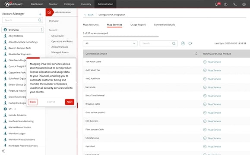Open the All filter dropdown
The image size is (250, 155).
pyautogui.click(x=110, y=43)
